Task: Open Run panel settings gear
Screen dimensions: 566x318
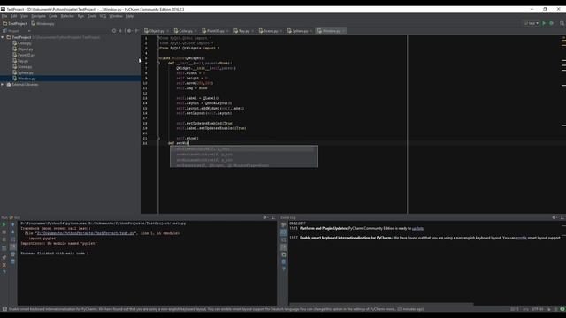Action: (265, 217)
